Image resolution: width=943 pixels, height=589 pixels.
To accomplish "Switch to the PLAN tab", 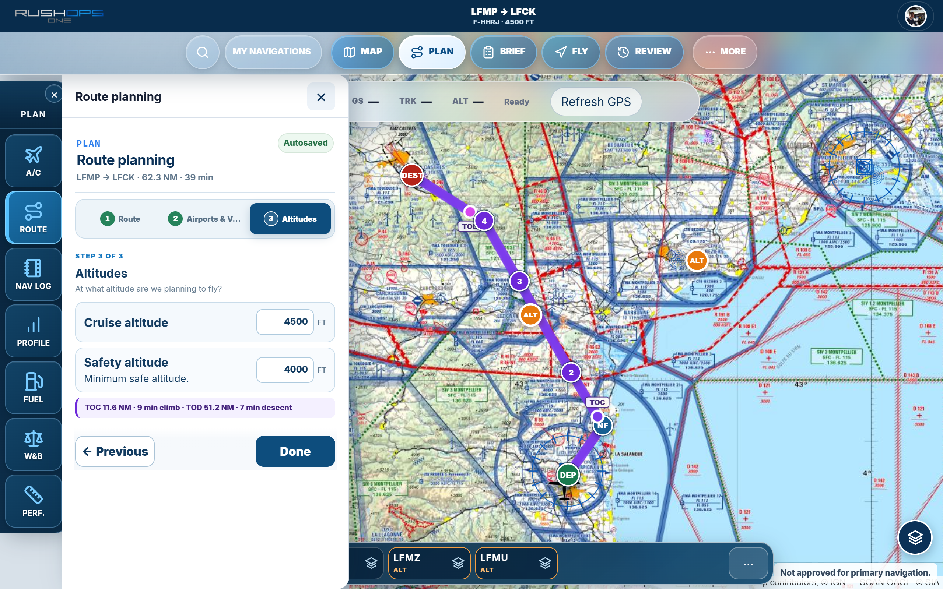I will 432,52.
